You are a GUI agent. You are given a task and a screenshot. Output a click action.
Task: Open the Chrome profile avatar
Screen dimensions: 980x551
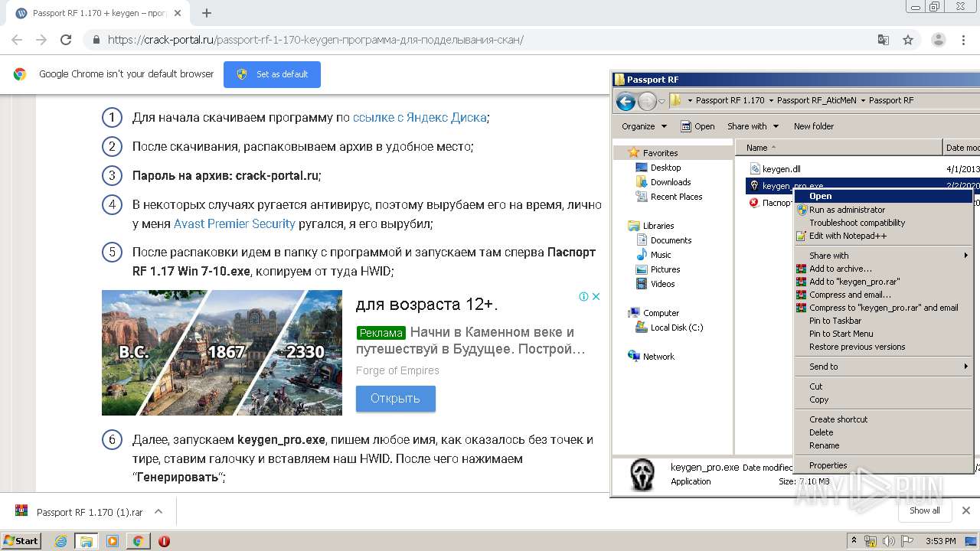938,40
